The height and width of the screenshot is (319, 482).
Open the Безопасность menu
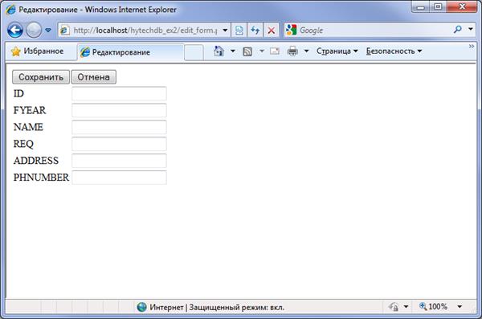click(394, 51)
